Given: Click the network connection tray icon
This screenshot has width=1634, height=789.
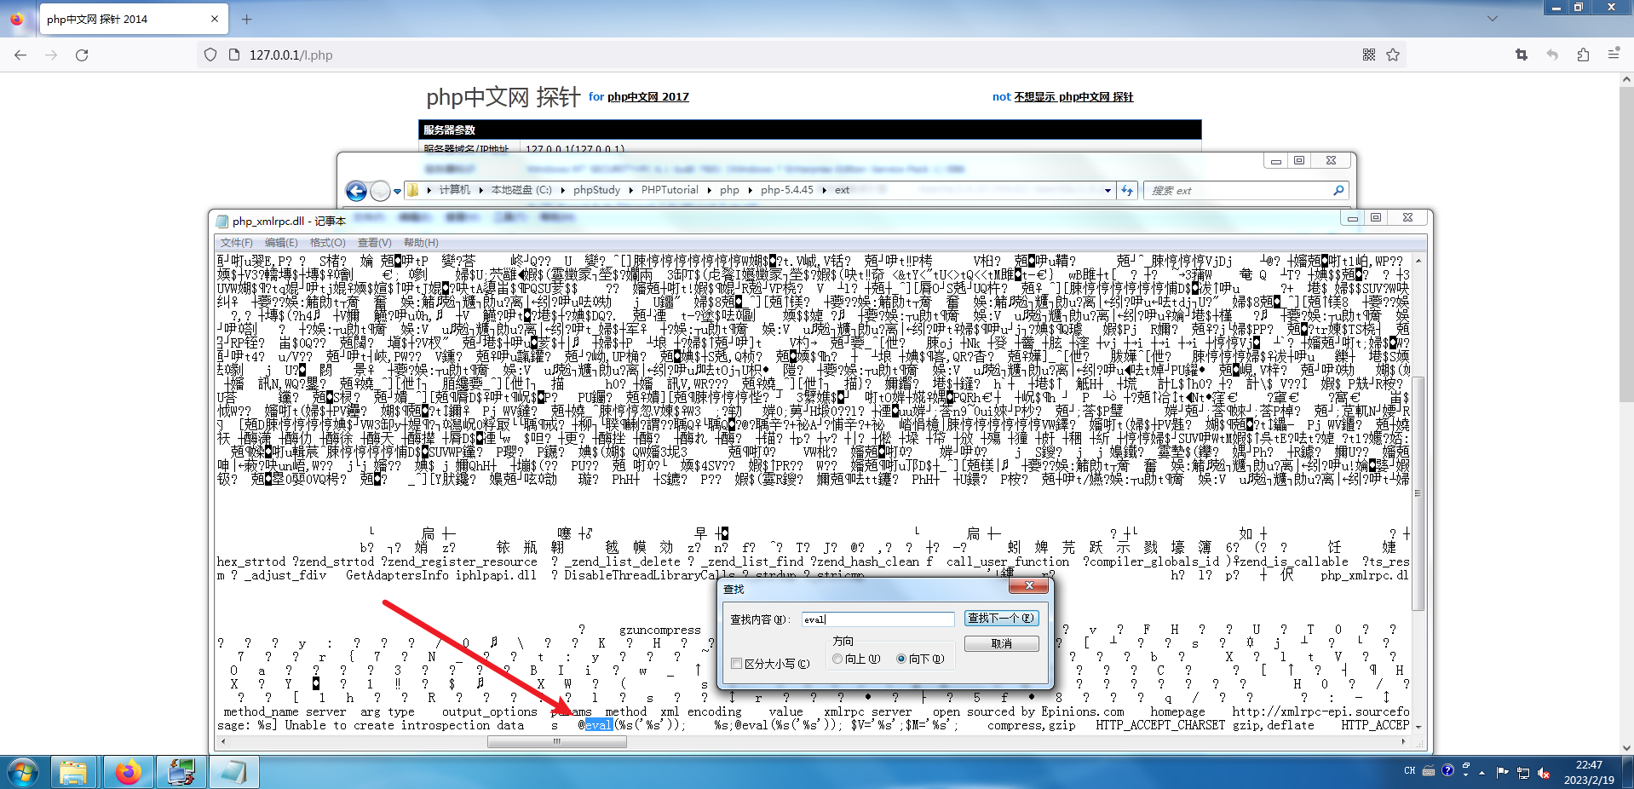Looking at the screenshot, I should point(1523,773).
